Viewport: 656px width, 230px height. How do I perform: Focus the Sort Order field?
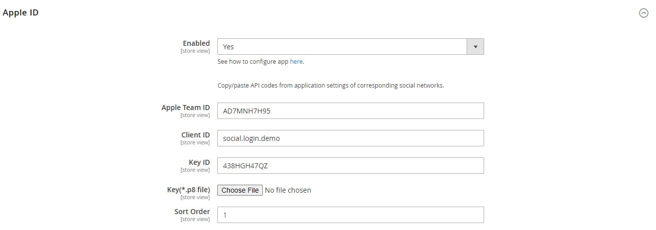[350, 215]
